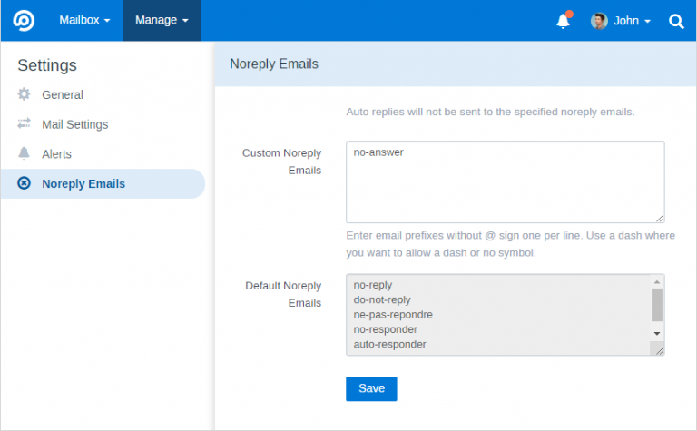Click the 'do-not-reply' line
The height and width of the screenshot is (431, 697).
[x=382, y=300]
